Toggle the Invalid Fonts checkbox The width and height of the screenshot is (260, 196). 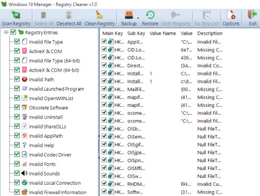(17, 164)
